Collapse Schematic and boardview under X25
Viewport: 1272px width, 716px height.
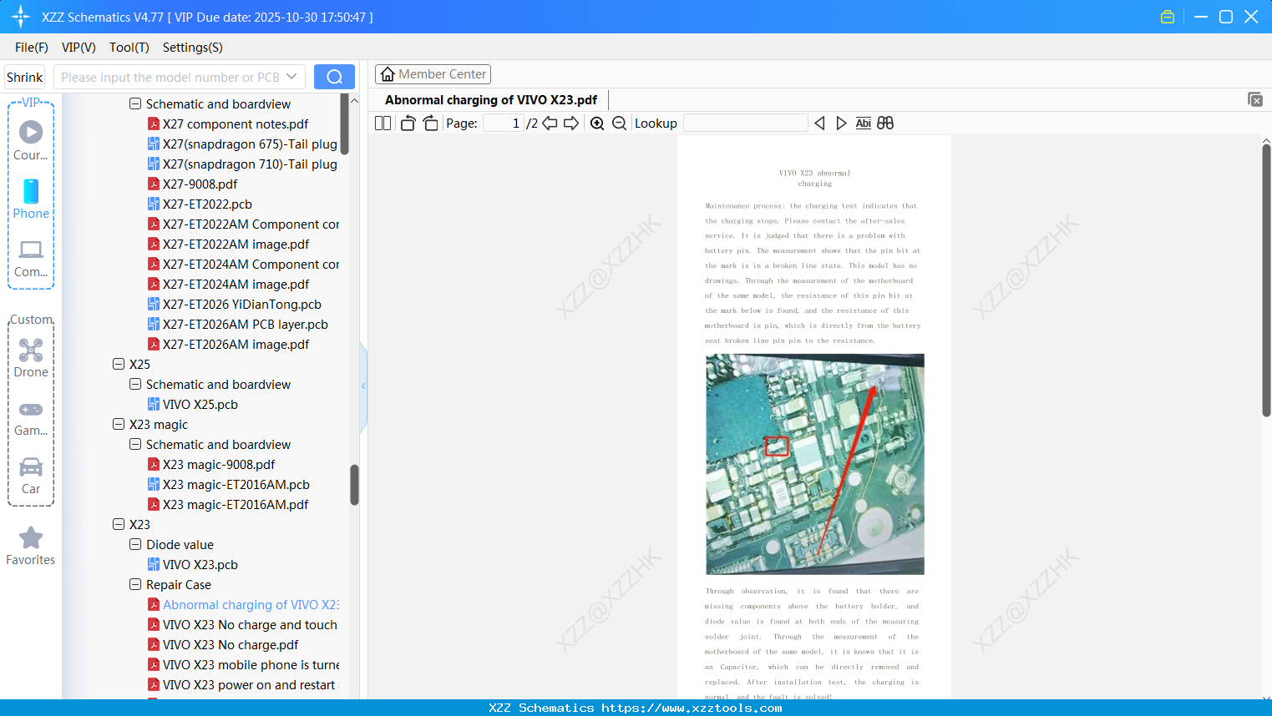135,384
